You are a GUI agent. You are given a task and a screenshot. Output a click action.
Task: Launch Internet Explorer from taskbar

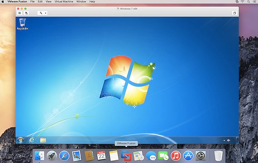pyautogui.click(x=32, y=140)
